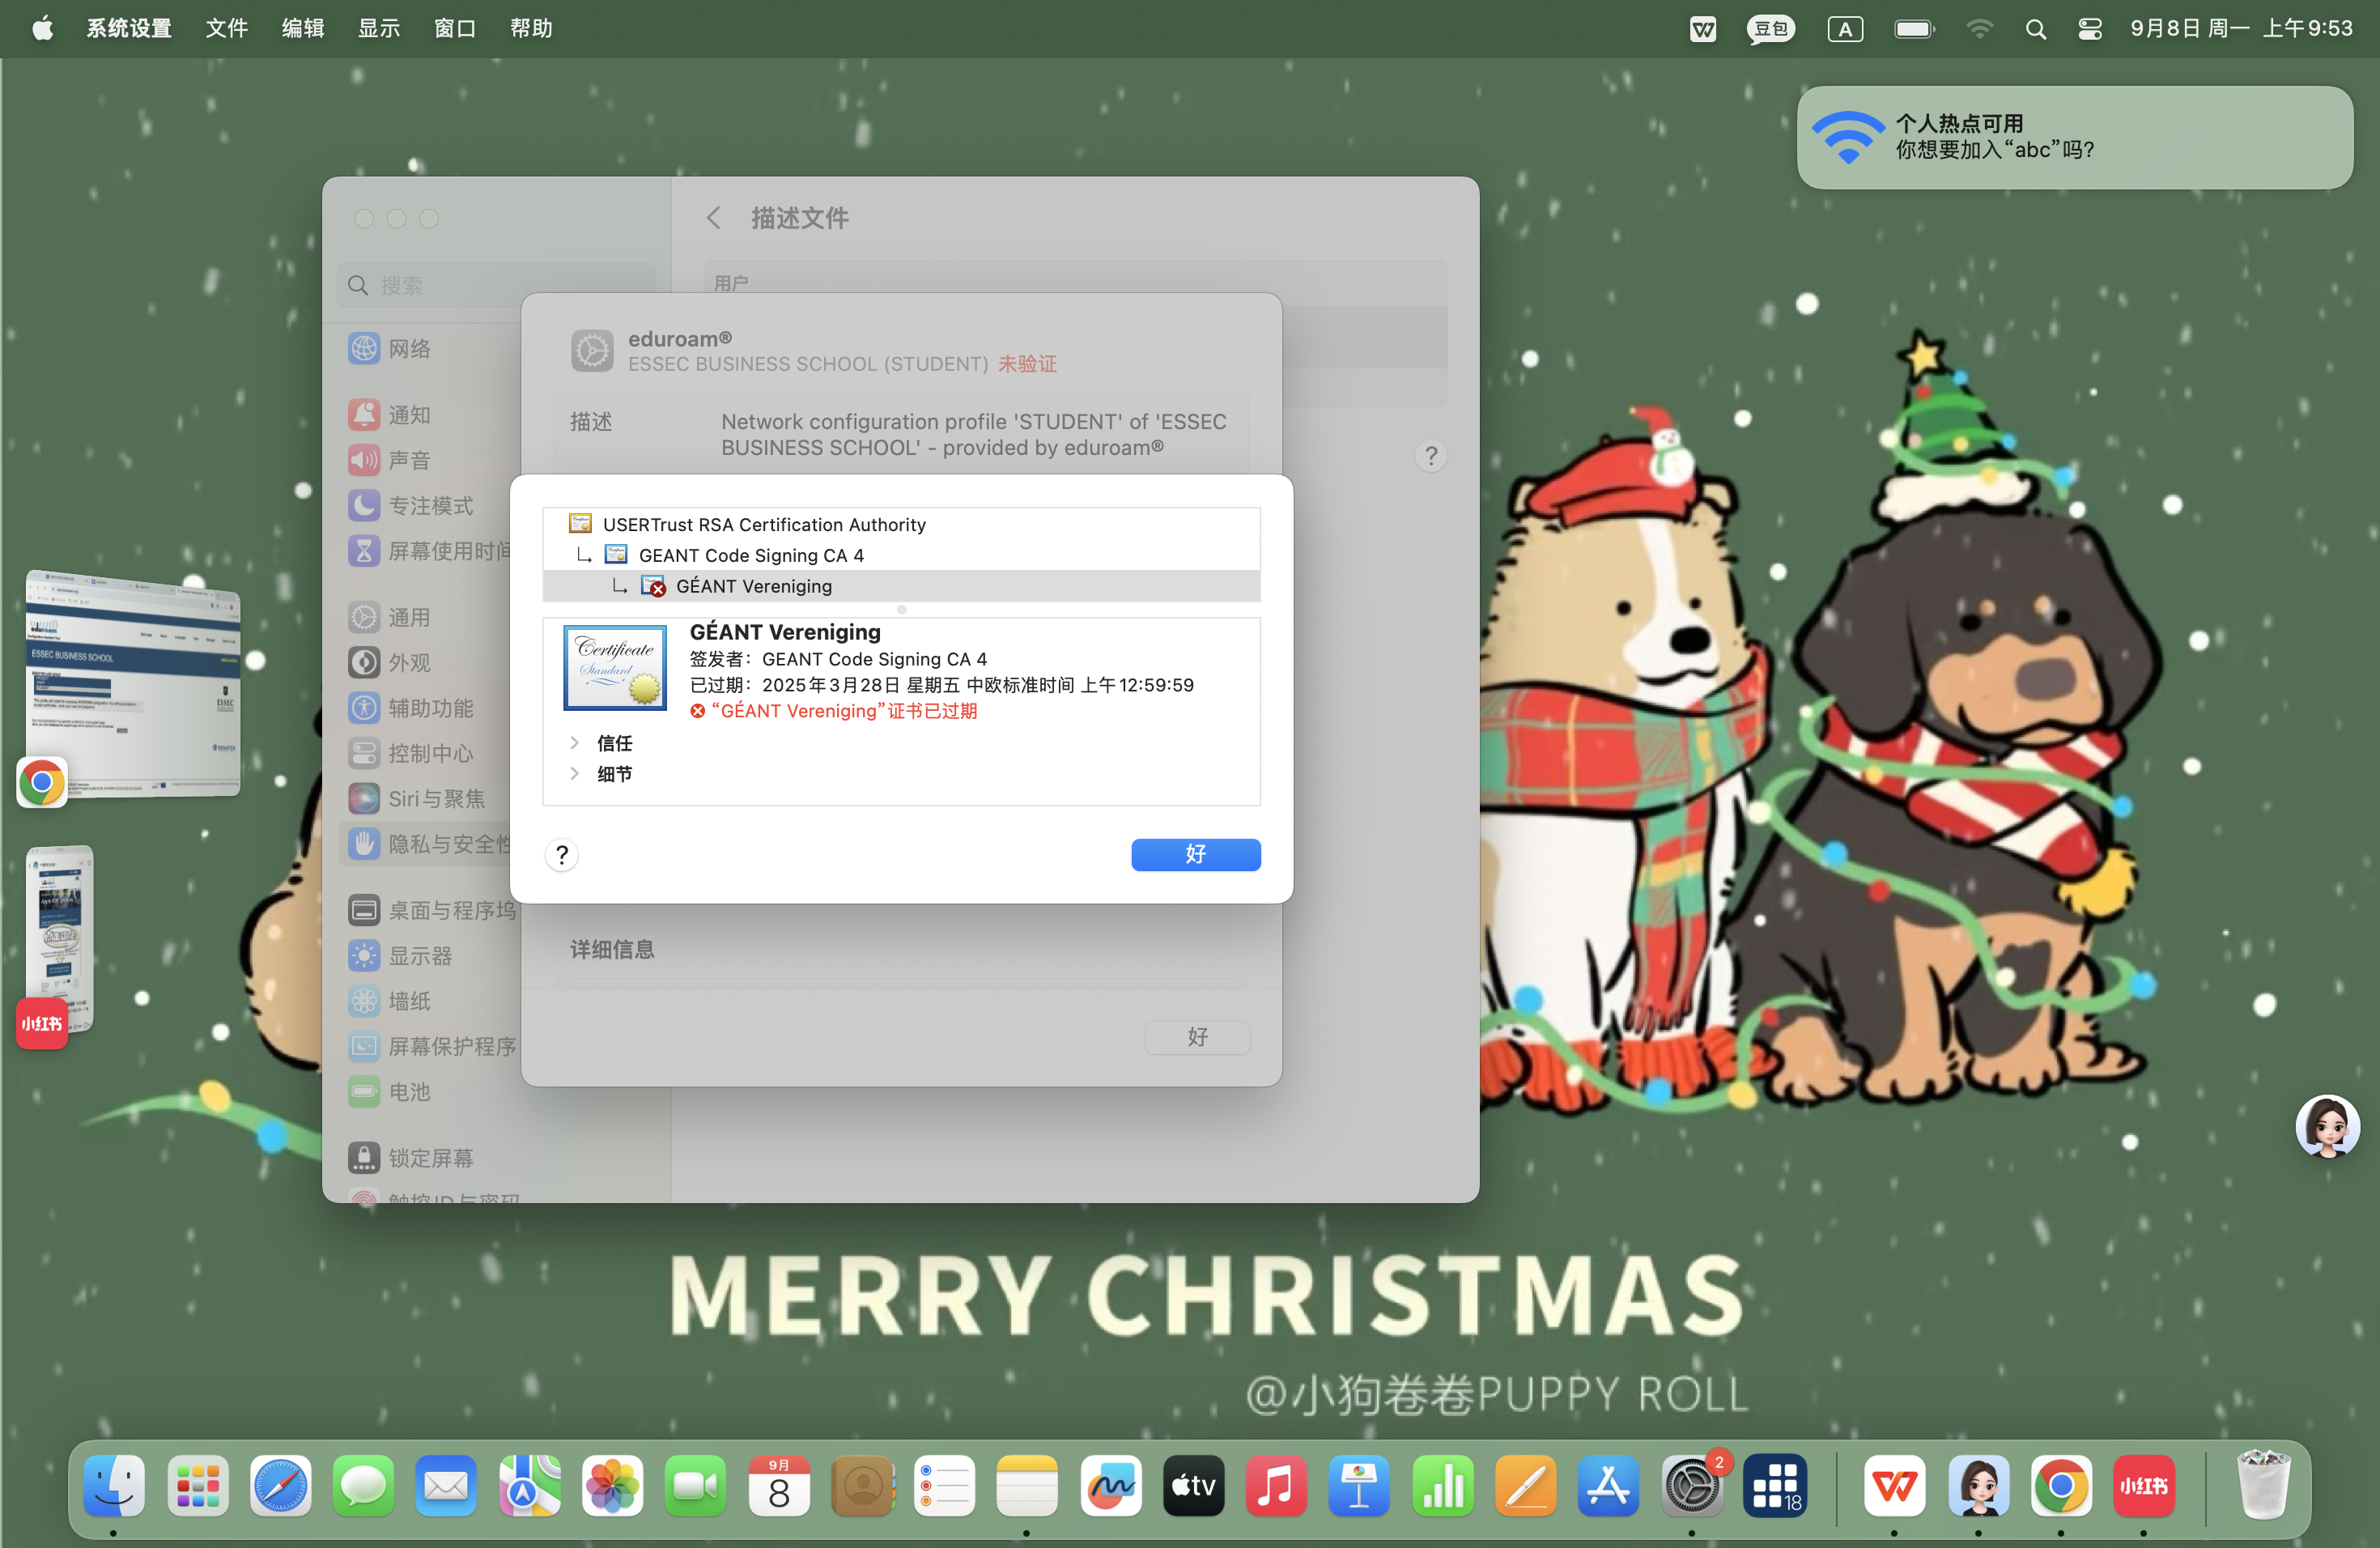2380x1548 pixels.
Task: Click the certificate dialog help button
Action: pyautogui.click(x=562, y=855)
